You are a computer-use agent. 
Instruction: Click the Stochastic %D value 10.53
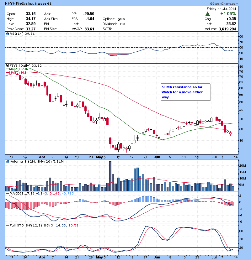pos(73,225)
